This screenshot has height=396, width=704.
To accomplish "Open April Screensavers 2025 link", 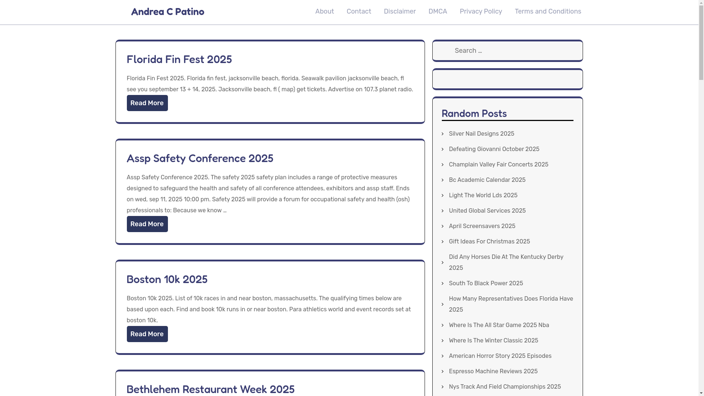I will [482, 226].
